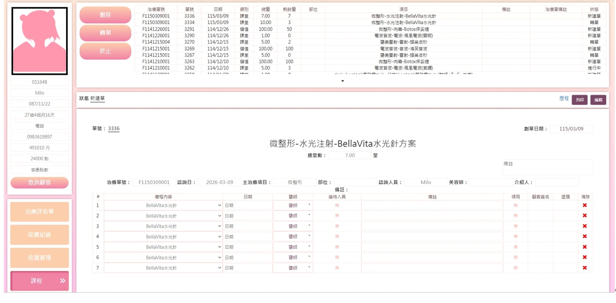Clear row 7 with the red X icon
This screenshot has height=303, width=616.
pos(584,268)
